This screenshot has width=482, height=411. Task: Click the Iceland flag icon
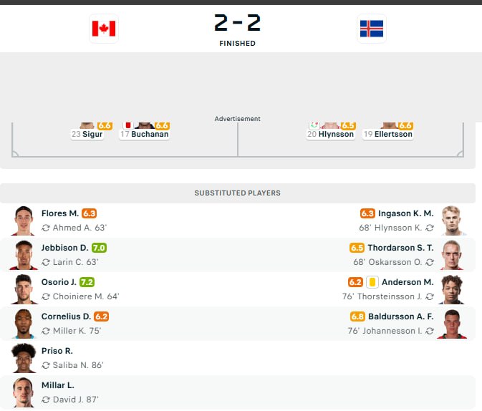371,29
